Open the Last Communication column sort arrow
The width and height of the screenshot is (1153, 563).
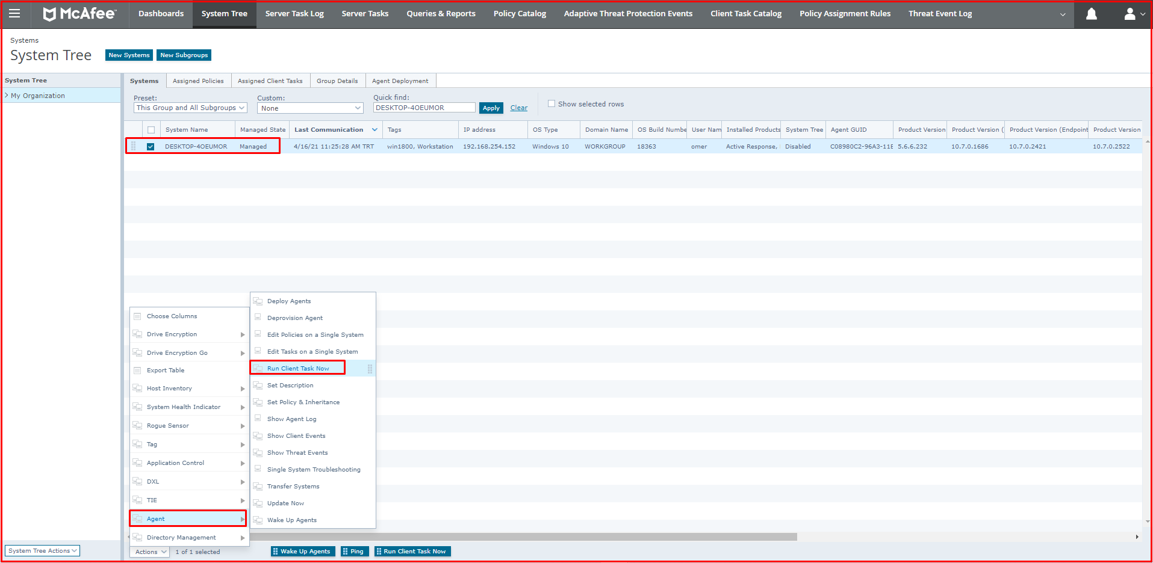coord(374,130)
